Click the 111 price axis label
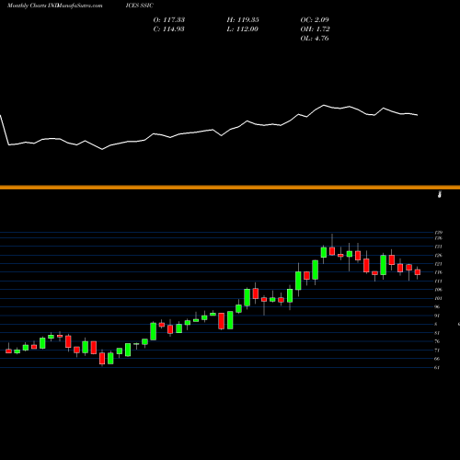 coord(438,281)
